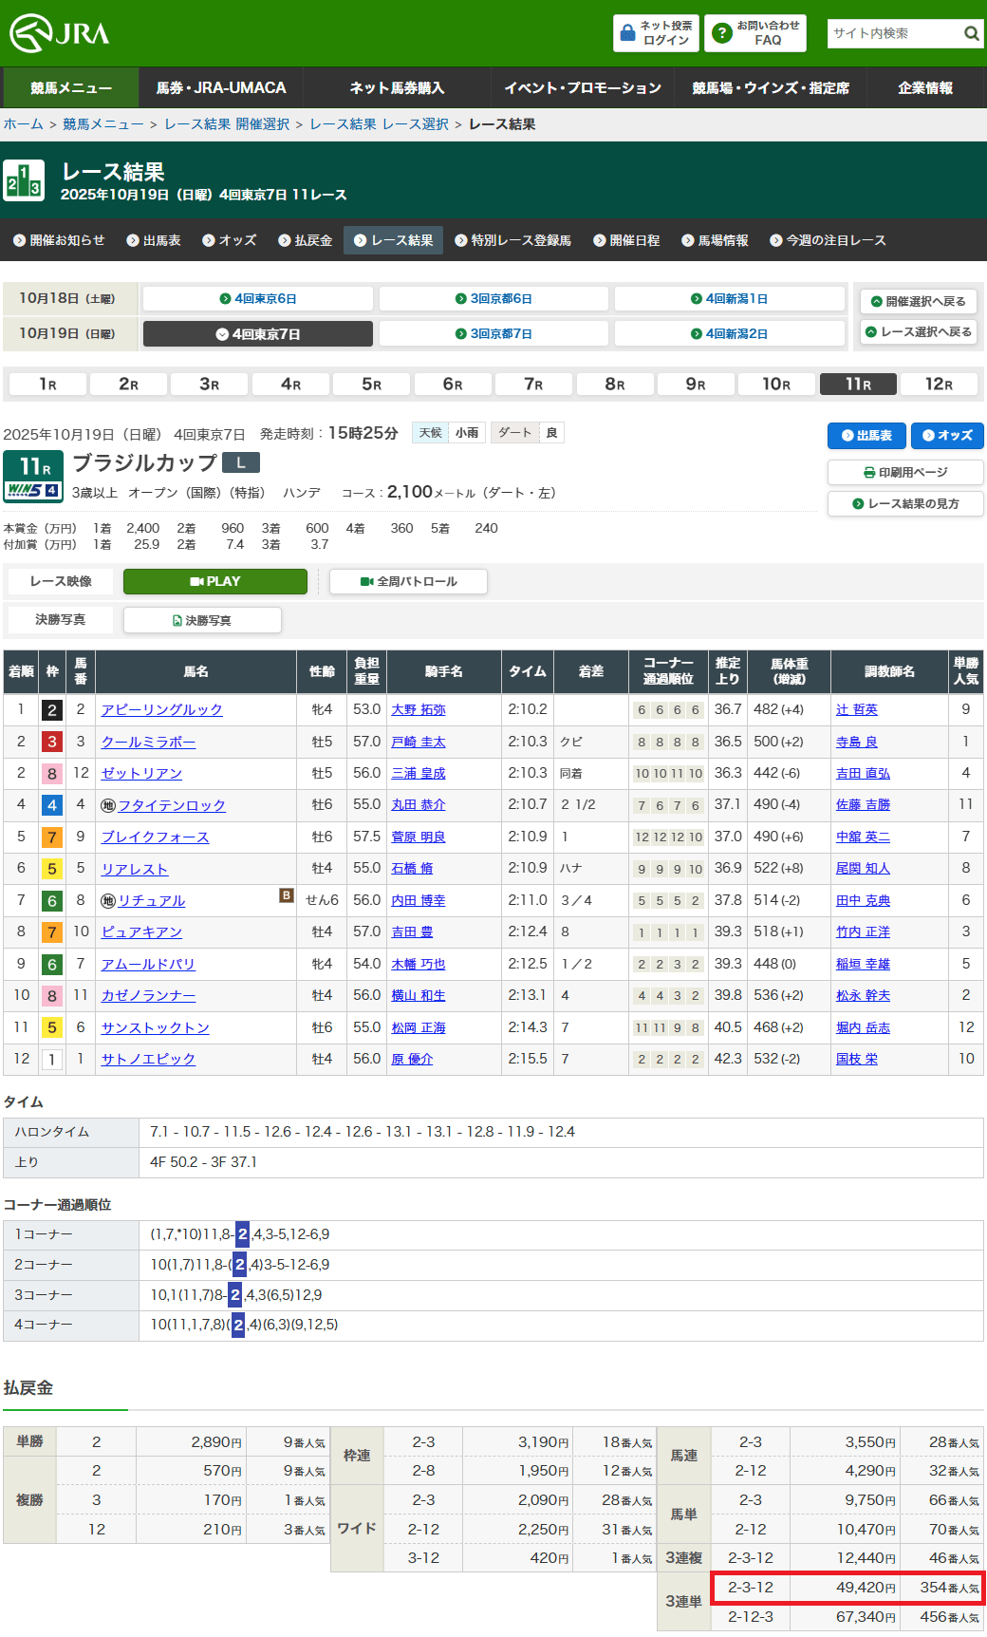Open horse link アピーリングルック
Image resolution: width=987 pixels, height=1637 pixels.
coord(162,710)
